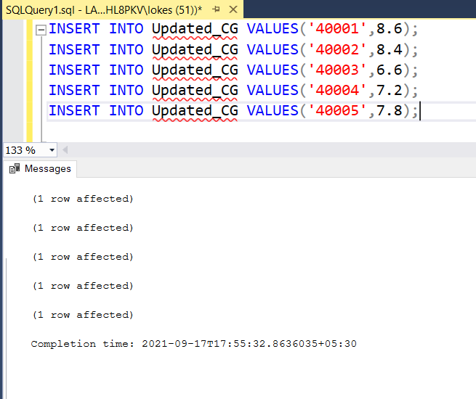This screenshot has height=399, width=476.
Task: Click the number 6.6 in the editor
Action: 390,70
